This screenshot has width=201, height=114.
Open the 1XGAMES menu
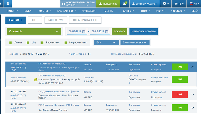[x=89, y=11]
